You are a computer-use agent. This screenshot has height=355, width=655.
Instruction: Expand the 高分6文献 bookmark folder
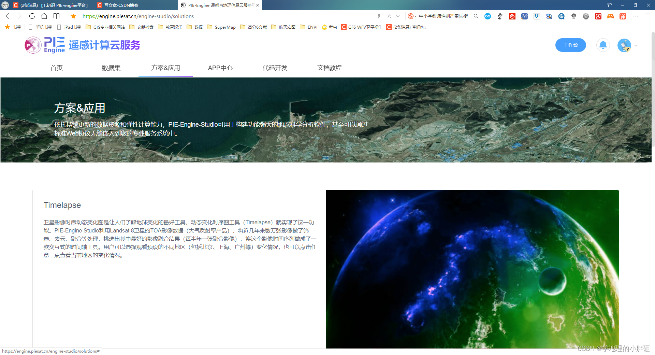coord(253,27)
